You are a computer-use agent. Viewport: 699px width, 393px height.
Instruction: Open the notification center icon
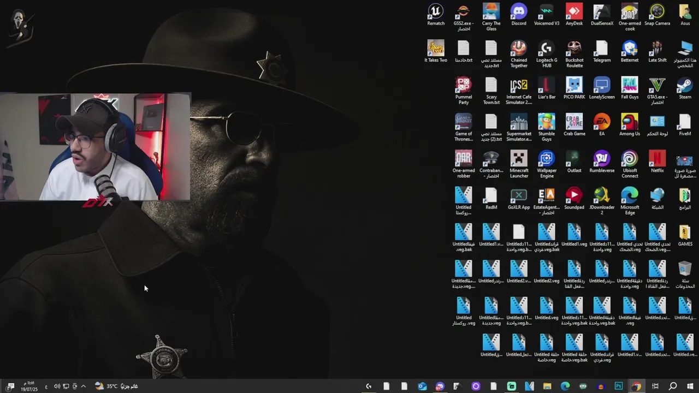pyautogui.click(x=10, y=386)
